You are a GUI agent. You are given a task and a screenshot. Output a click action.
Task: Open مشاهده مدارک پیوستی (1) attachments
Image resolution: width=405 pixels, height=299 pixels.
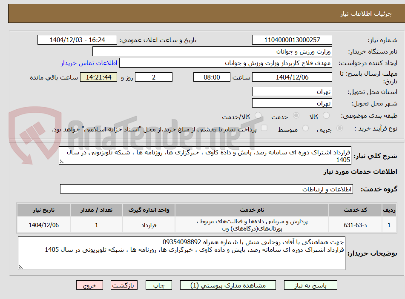pos(228,285)
